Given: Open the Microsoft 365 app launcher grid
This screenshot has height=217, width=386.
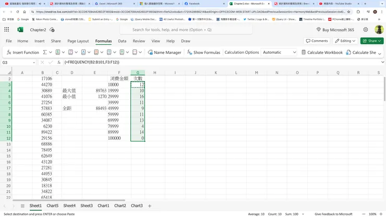Looking at the screenshot, I should 7,30.
